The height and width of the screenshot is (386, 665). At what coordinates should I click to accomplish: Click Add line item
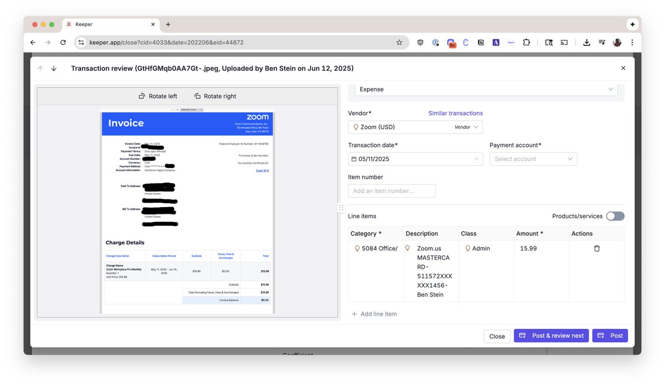374,314
